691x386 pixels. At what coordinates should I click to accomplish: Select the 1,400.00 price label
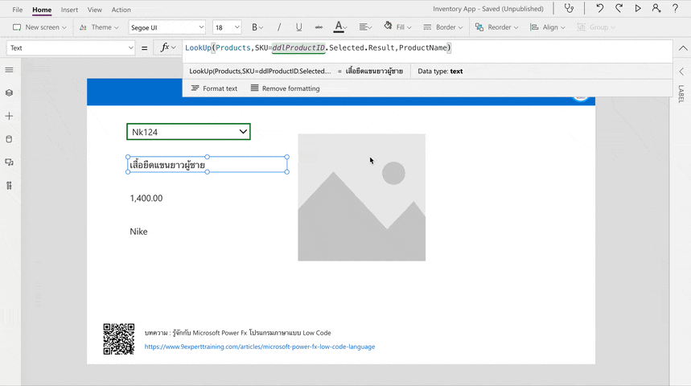tap(146, 199)
